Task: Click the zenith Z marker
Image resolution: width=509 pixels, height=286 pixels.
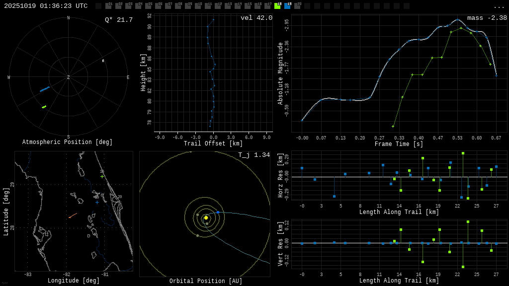Action: [69, 77]
